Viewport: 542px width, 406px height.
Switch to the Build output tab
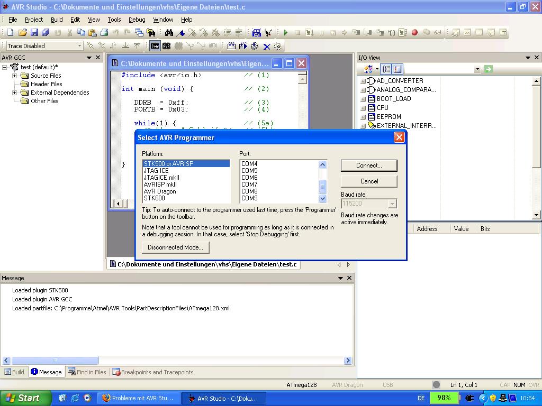(14, 372)
